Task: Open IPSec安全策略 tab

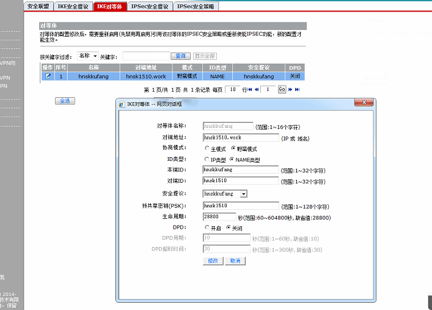Action: pos(196,6)
